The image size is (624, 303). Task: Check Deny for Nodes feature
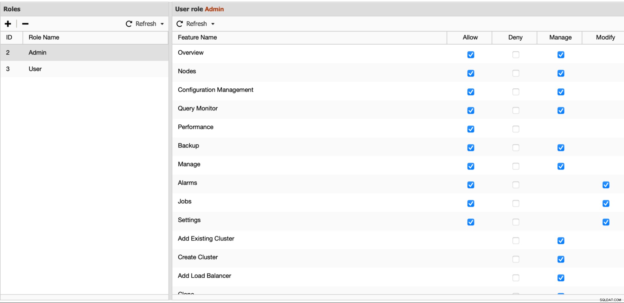(x=516, y=73)
